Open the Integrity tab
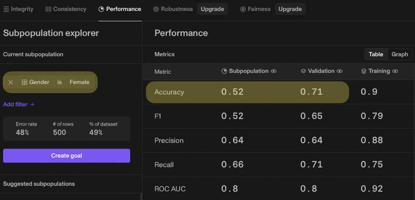The image size is (415, 200). [x=19, y=9]
